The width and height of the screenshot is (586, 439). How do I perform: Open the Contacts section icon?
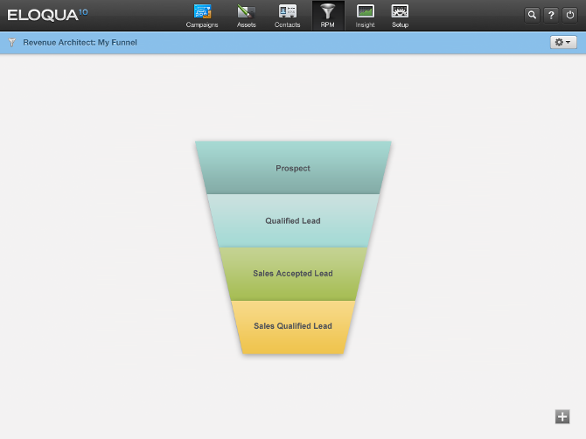(287, 11)
